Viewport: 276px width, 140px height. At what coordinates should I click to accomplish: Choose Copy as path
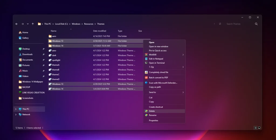click(x=155, y=87)
